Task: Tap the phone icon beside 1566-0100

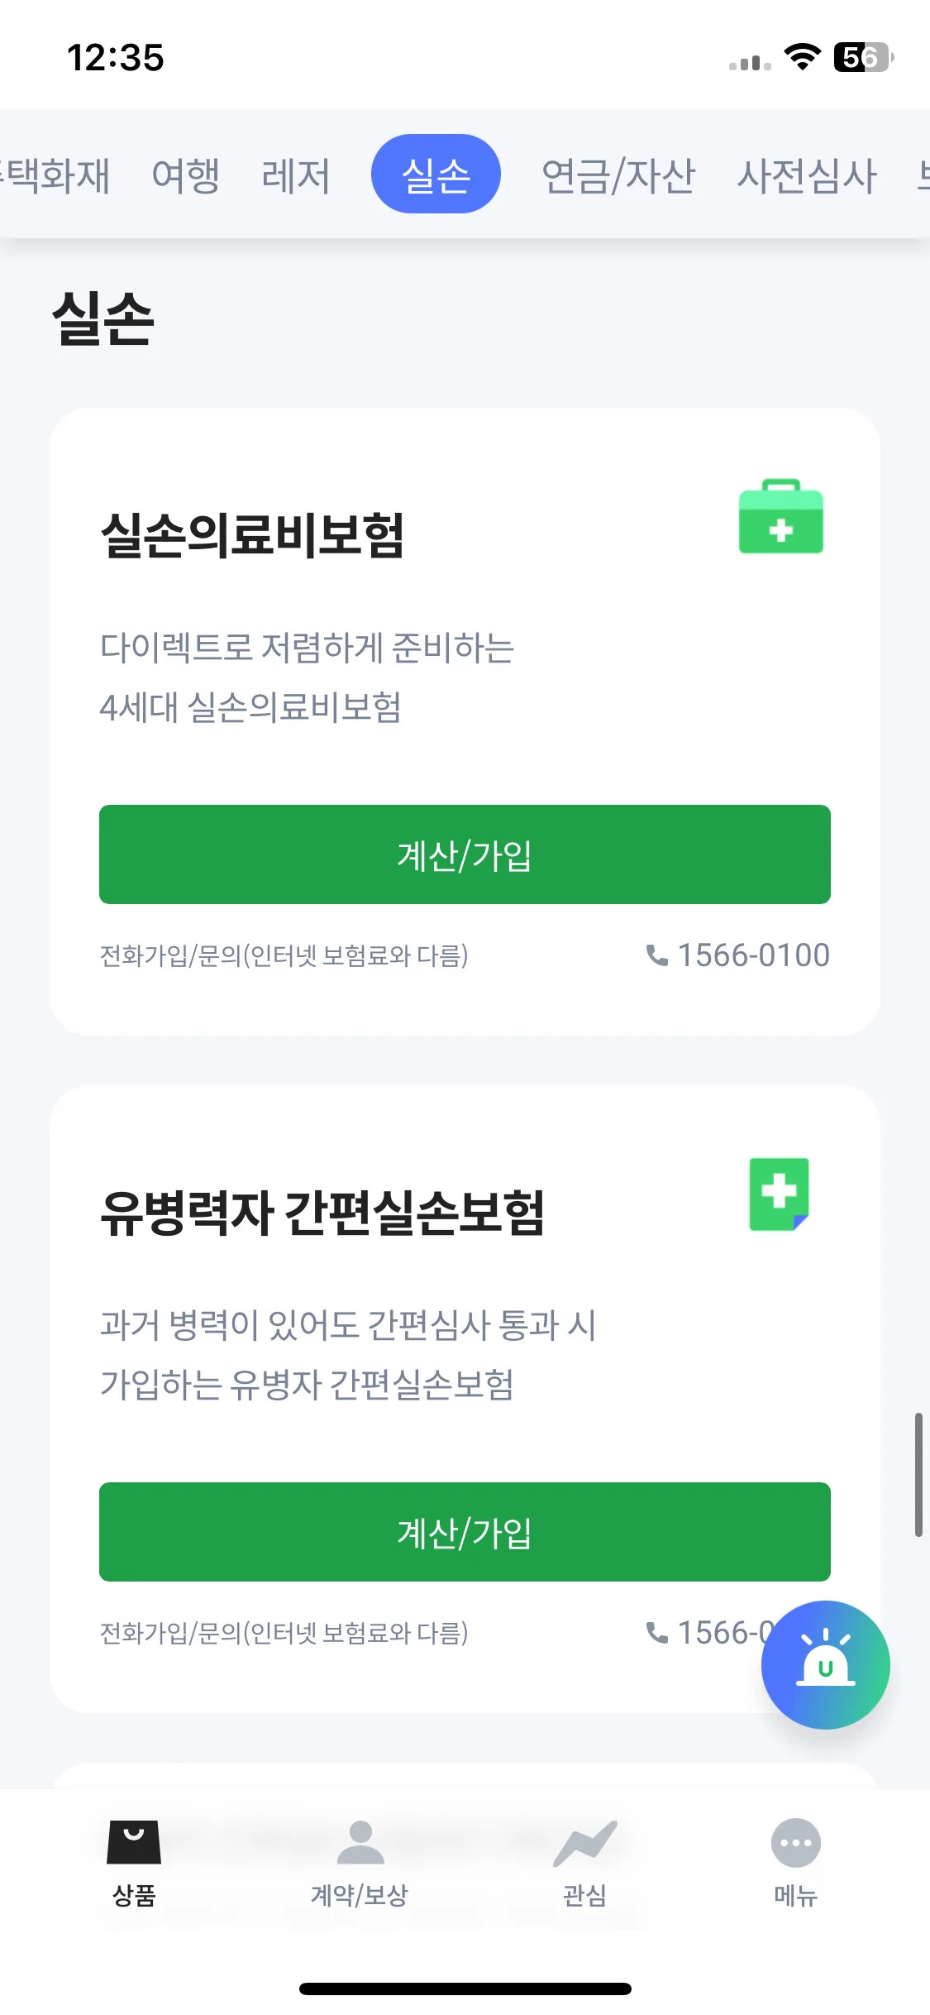Action: [656, 955]
